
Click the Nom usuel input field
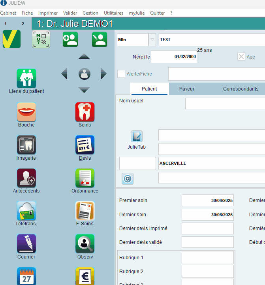[x=225, y=104]
